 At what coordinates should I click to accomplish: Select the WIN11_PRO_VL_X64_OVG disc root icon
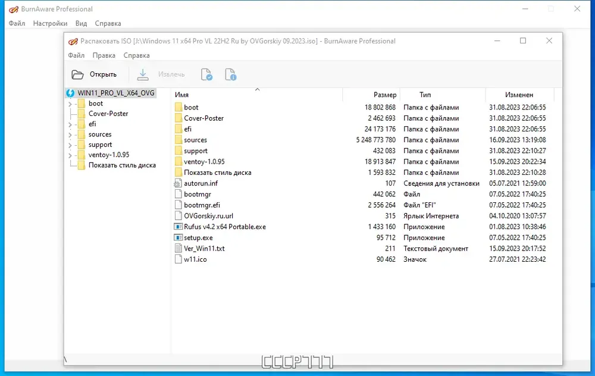point(70,93)
